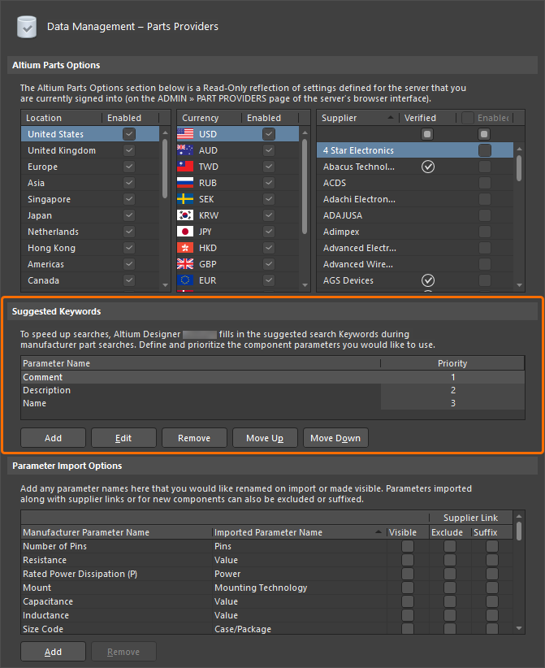Toggle USD currency enabled checkbox
The height and width of the screenshot is (668, 545).
(269, 134)
